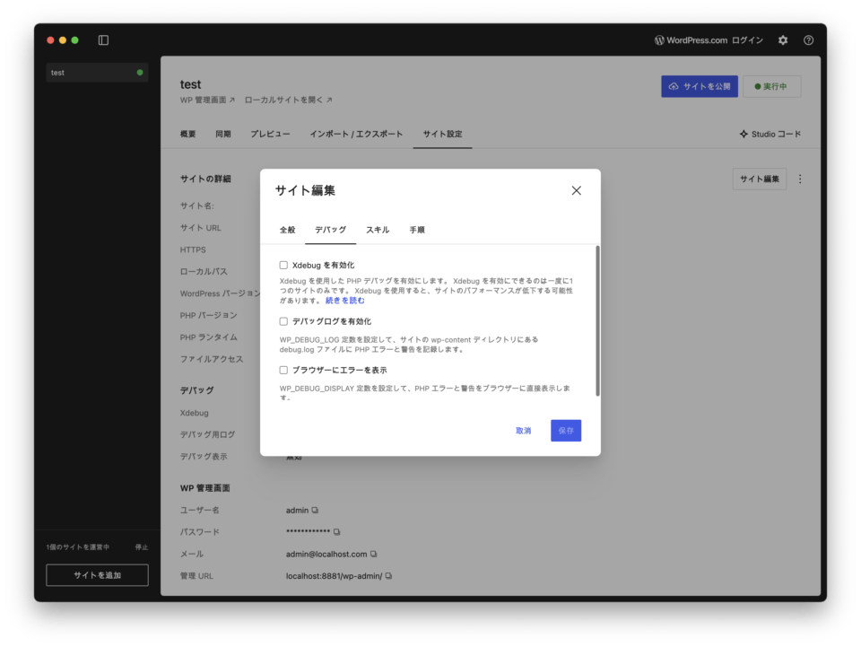Copy the admin username icon
This screenshot has height=647, width=861.
pos(315,511)
